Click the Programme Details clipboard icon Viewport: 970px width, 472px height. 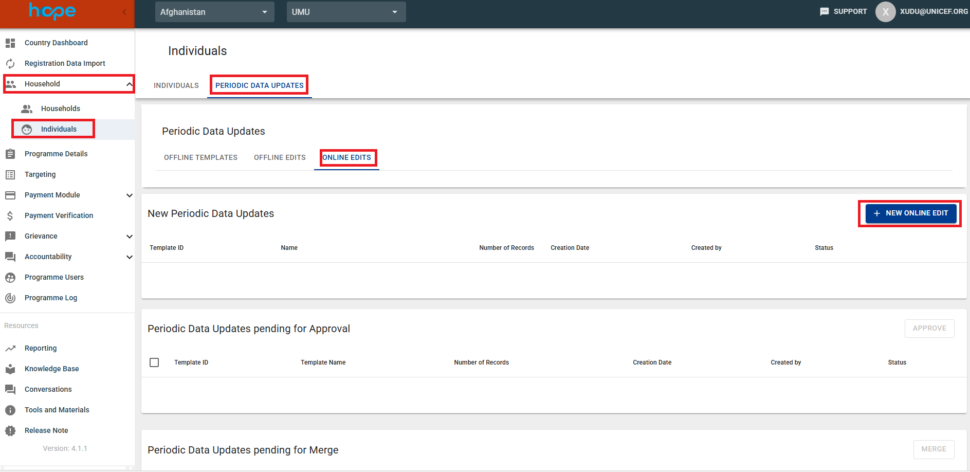tap(10, 154)
